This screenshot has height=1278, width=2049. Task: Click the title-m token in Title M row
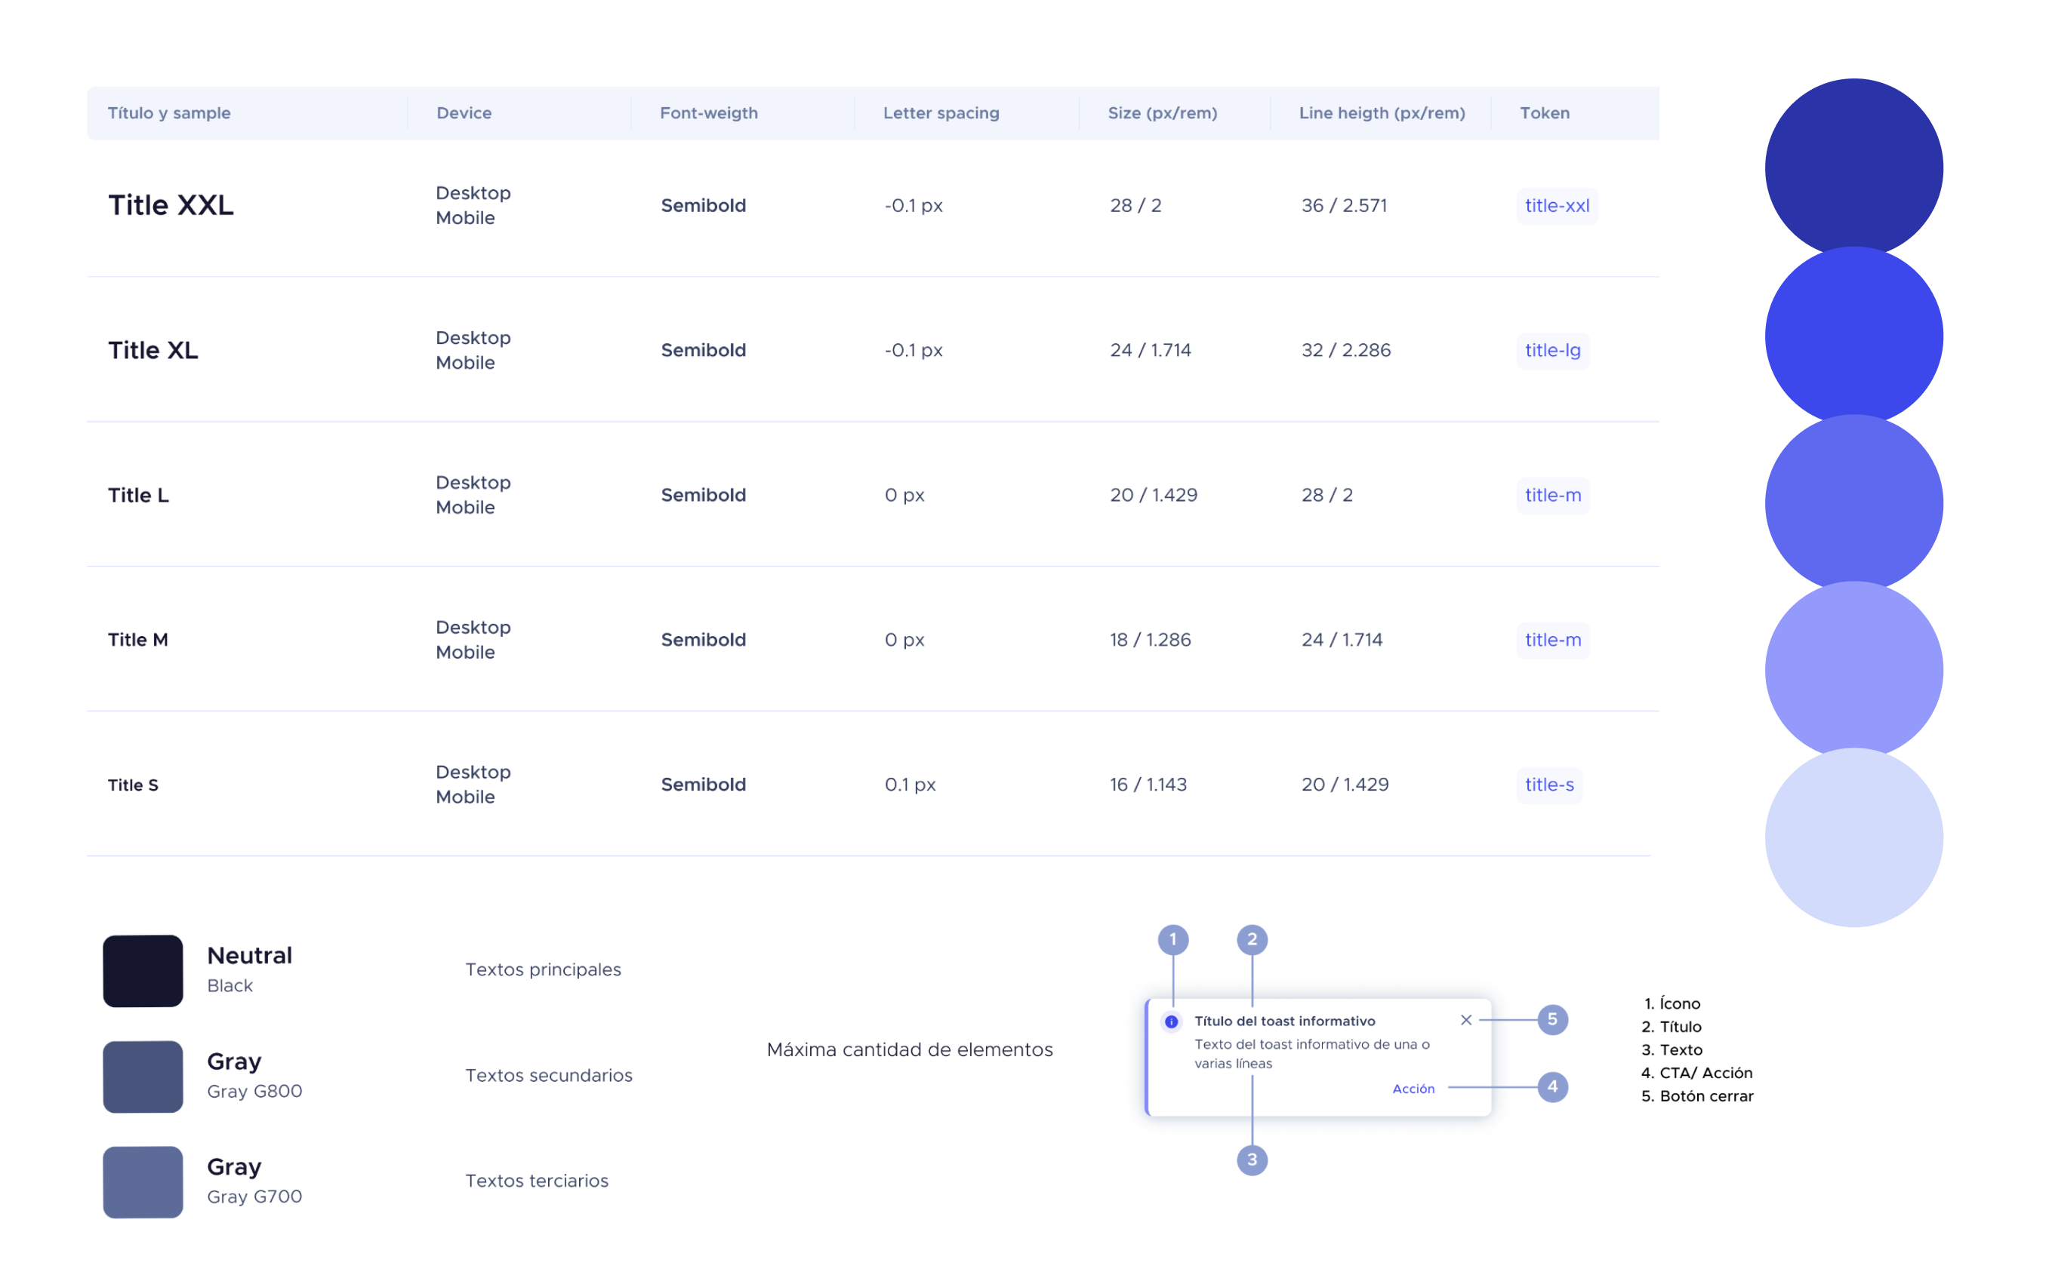click(x=1553, y=640)
